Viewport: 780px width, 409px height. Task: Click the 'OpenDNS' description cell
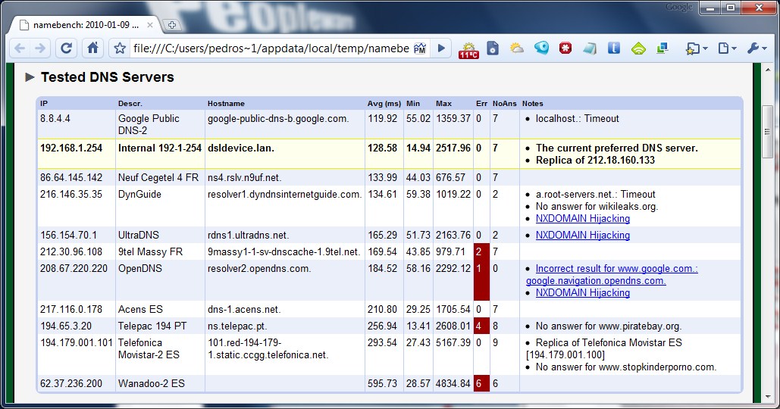click(x=139, y=268)
